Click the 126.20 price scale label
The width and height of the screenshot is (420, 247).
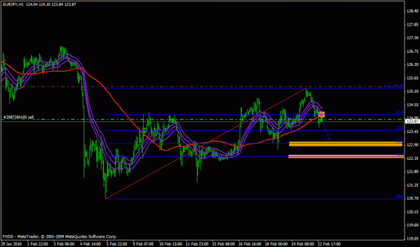tap(413, 64)
